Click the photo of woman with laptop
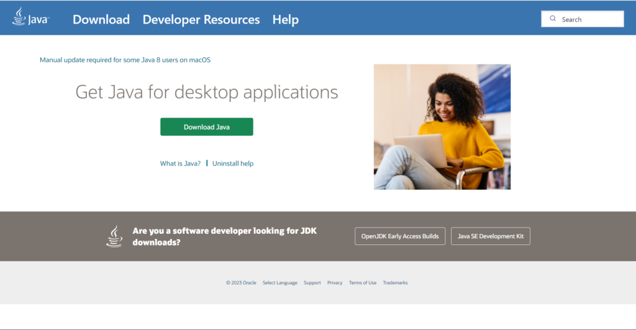The height and width of the screenshot is (330, 636). point(442,127)
